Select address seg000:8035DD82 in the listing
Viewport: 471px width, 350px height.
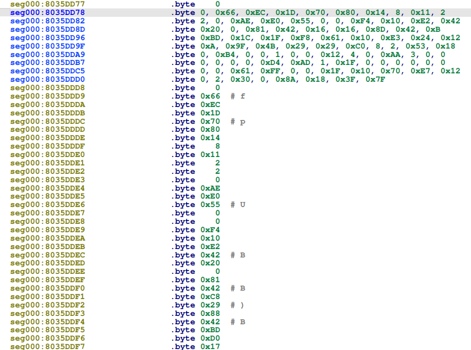tap(47, 21)
